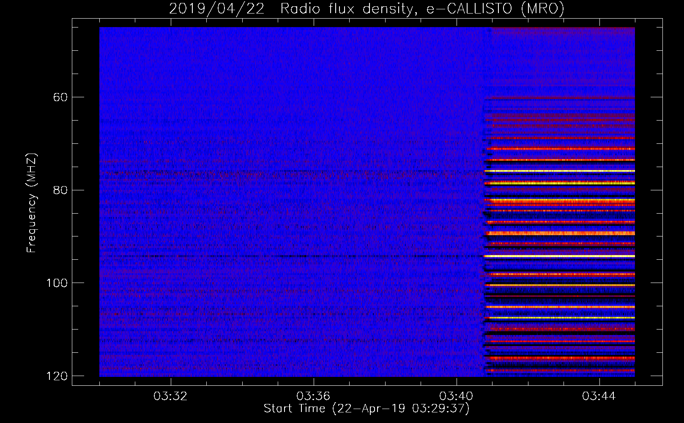The width and height of the screenshot is (684, 423).
Task: Click the 03:36 time tick label
Action: click(313, 396)
